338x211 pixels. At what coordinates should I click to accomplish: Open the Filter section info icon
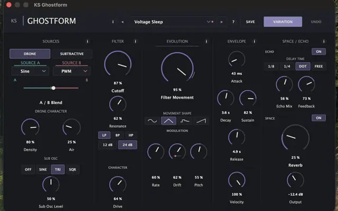tap(135, 41)
